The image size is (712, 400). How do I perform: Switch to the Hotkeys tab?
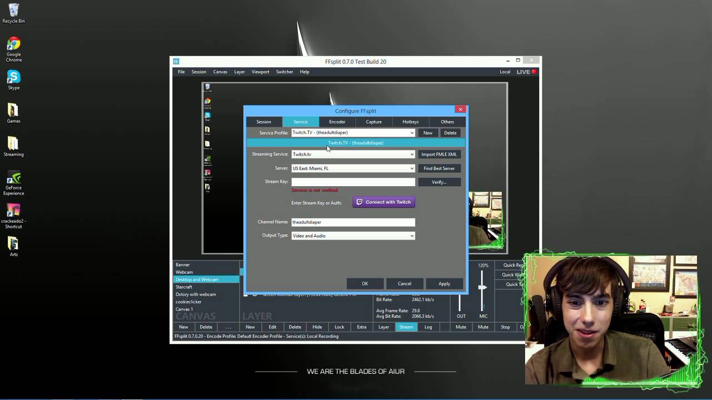pyautogui.click(x=411, y=122)
